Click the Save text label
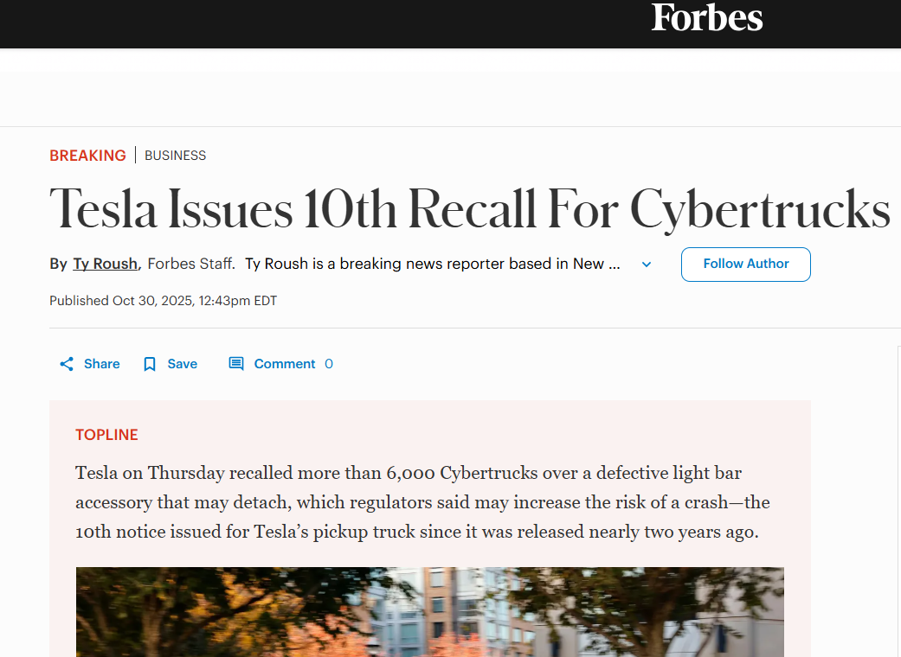 (x=182, y=364)
